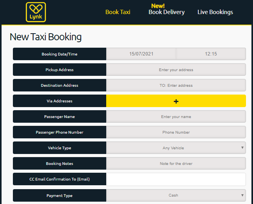This screenshot has height=204, width=253.
Task: Click the Lynk logo icon
Action: (36, 12)
